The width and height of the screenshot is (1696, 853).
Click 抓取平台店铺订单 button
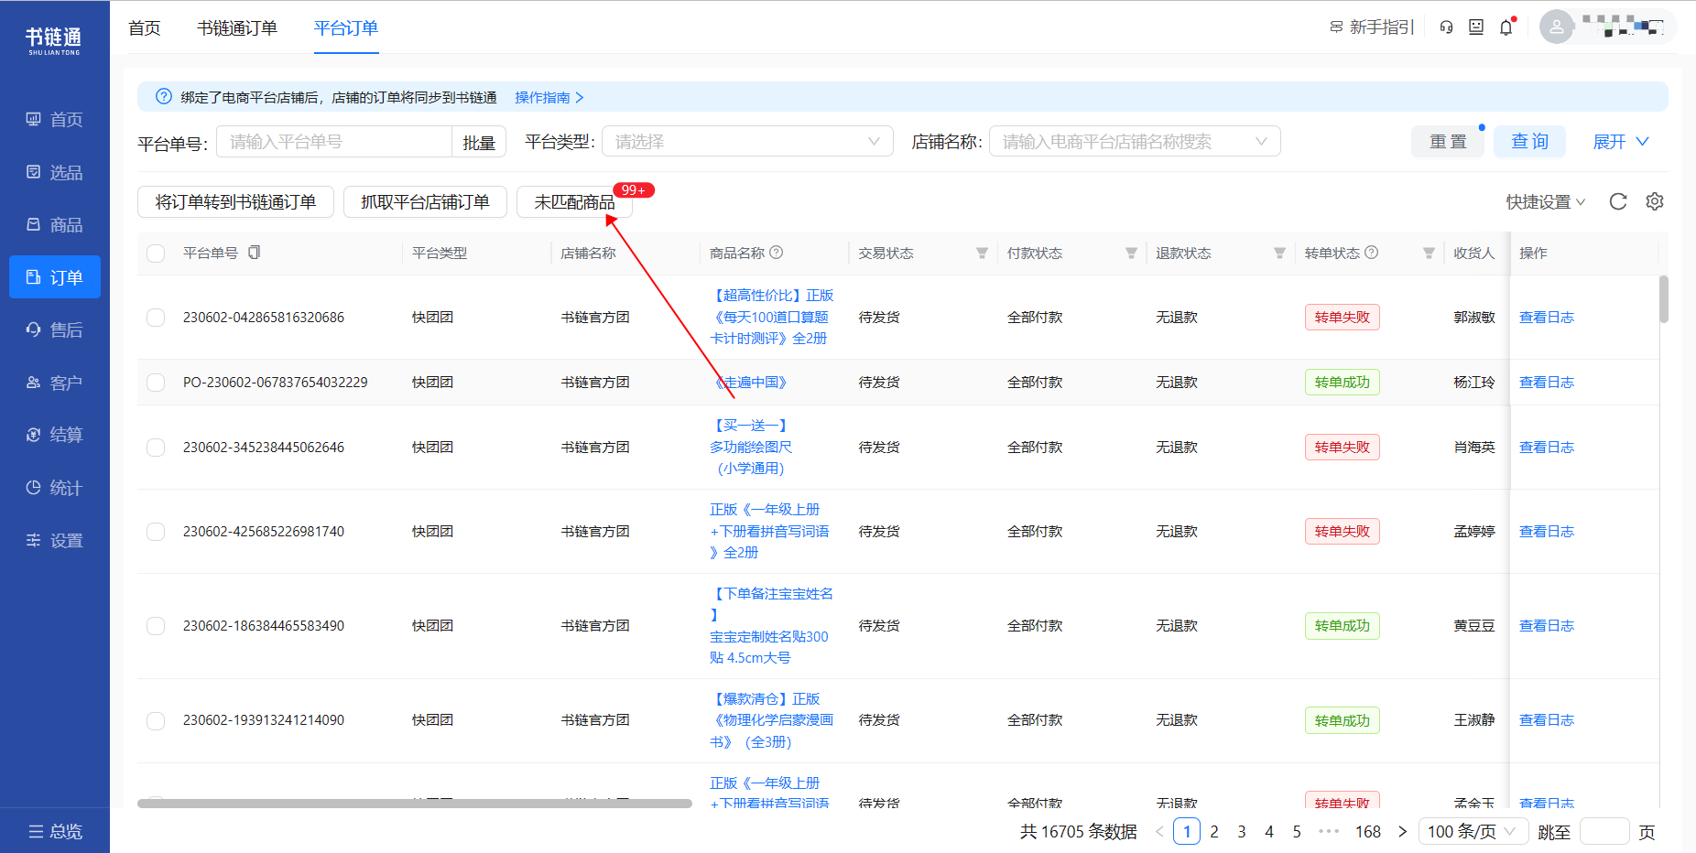coord(425,201)
